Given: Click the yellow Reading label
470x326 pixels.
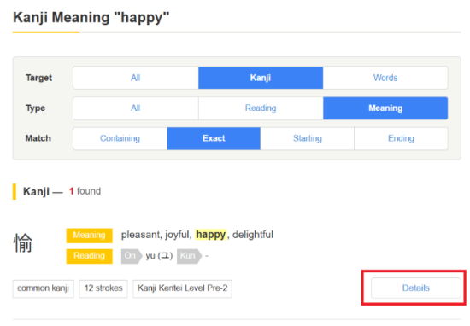Looking at the screenshot, I should (90, 256).
